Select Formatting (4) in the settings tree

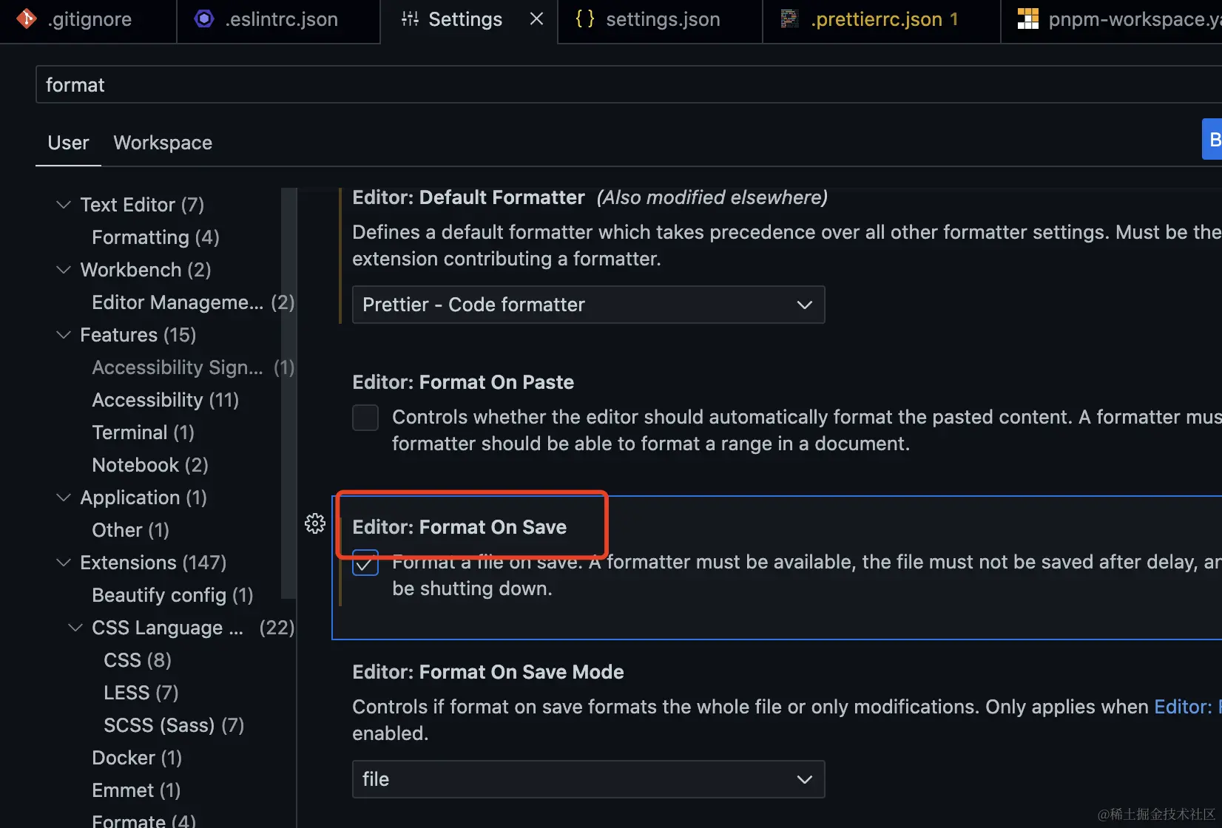(155, 237)
